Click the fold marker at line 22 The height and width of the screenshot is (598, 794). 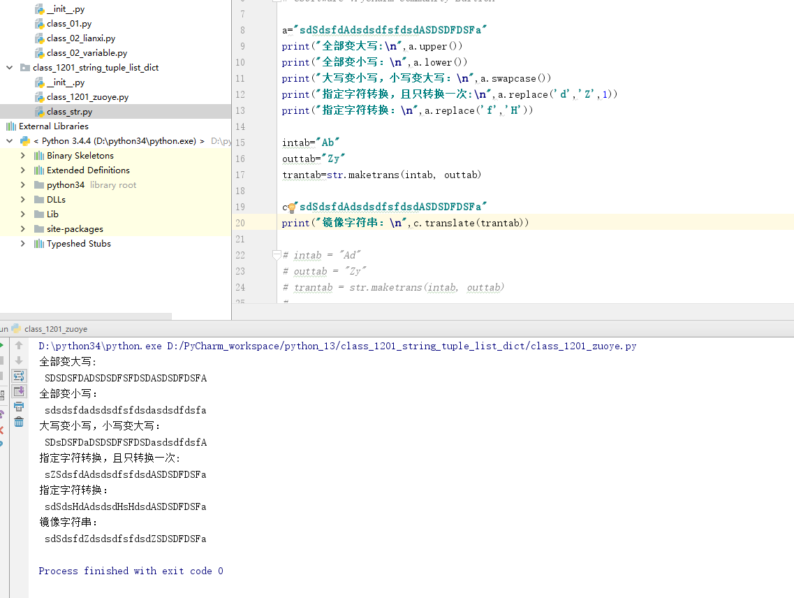pos(277,255)
